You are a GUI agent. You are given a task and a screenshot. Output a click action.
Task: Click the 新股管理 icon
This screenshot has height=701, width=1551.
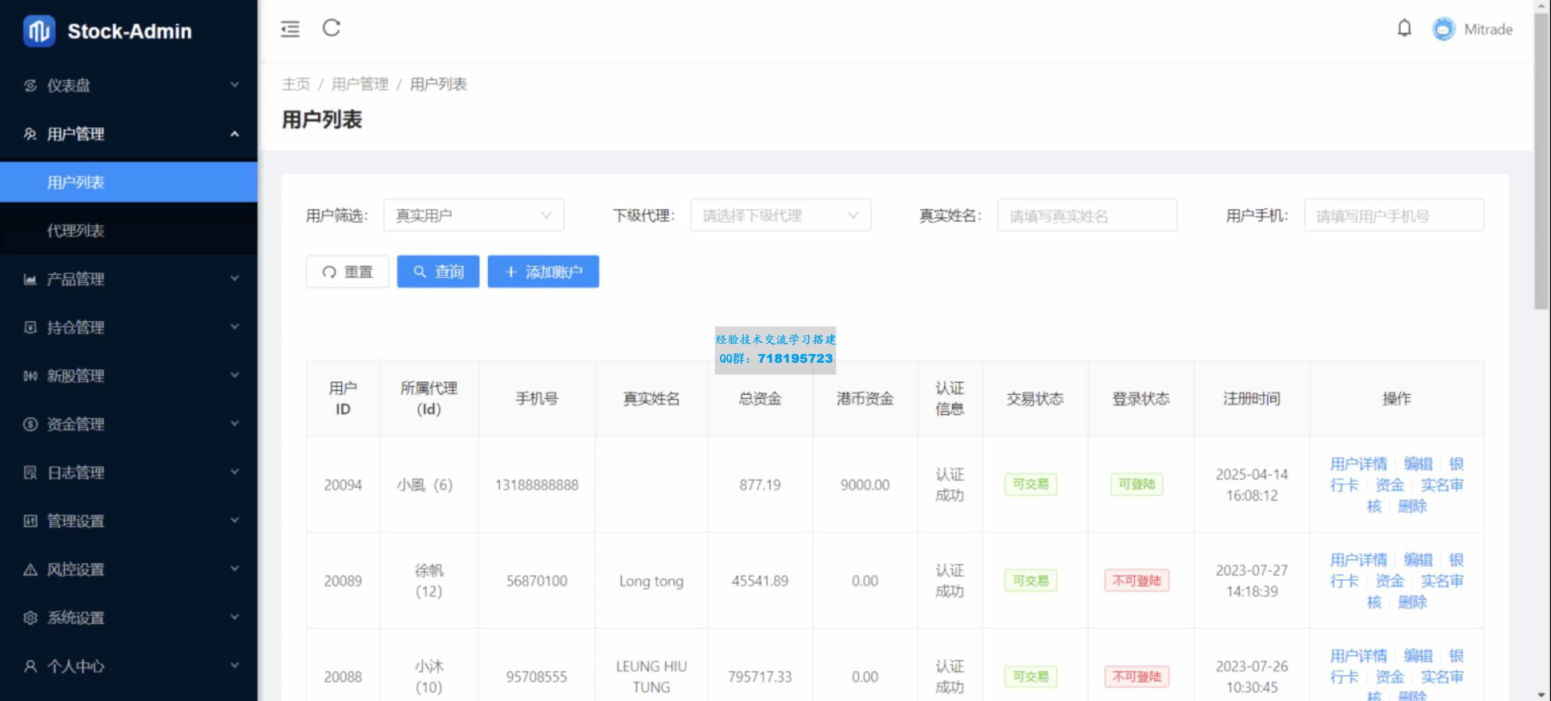pyautogui.click(x=30, y=376)
